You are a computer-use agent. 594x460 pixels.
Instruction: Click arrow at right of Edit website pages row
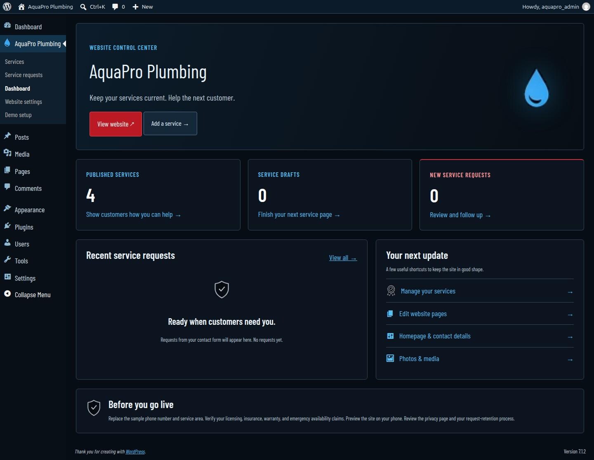(570, 315)
